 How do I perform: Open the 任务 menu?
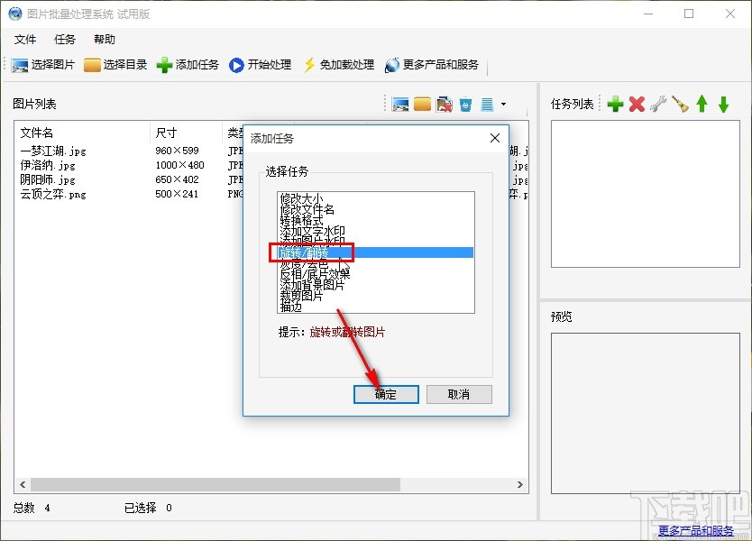tap(63, 39)
